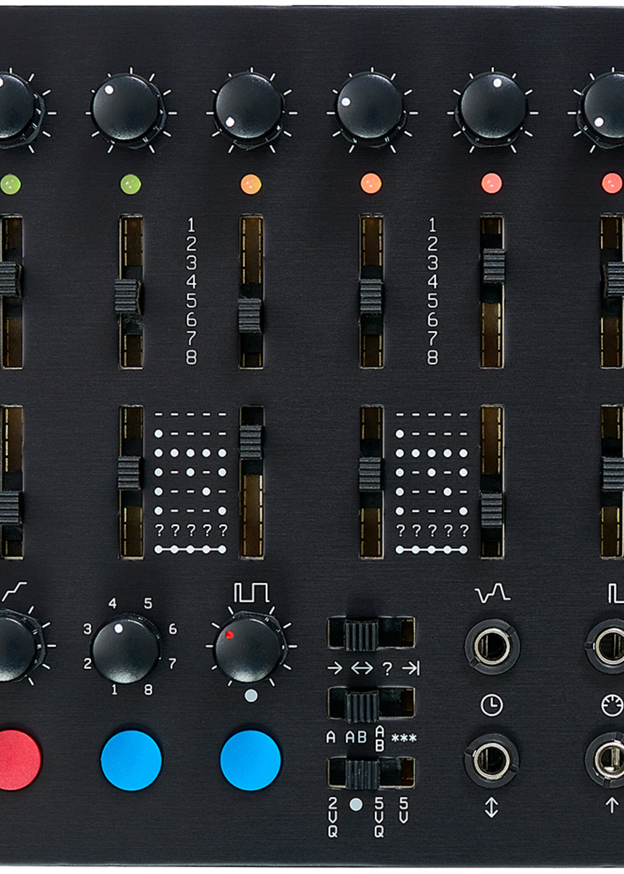Click the fully visible green LED
The image size is (624, 874).
tap(131, 184)
